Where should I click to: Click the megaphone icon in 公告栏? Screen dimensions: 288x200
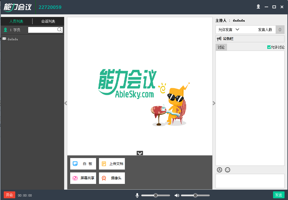click(219, 39)
